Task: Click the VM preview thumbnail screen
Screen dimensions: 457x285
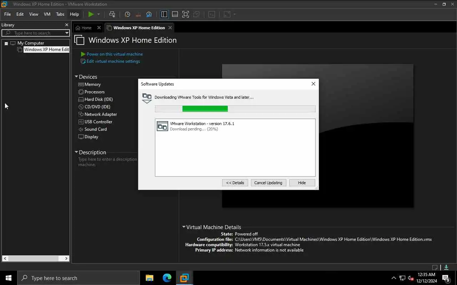Action: [318, 136]
